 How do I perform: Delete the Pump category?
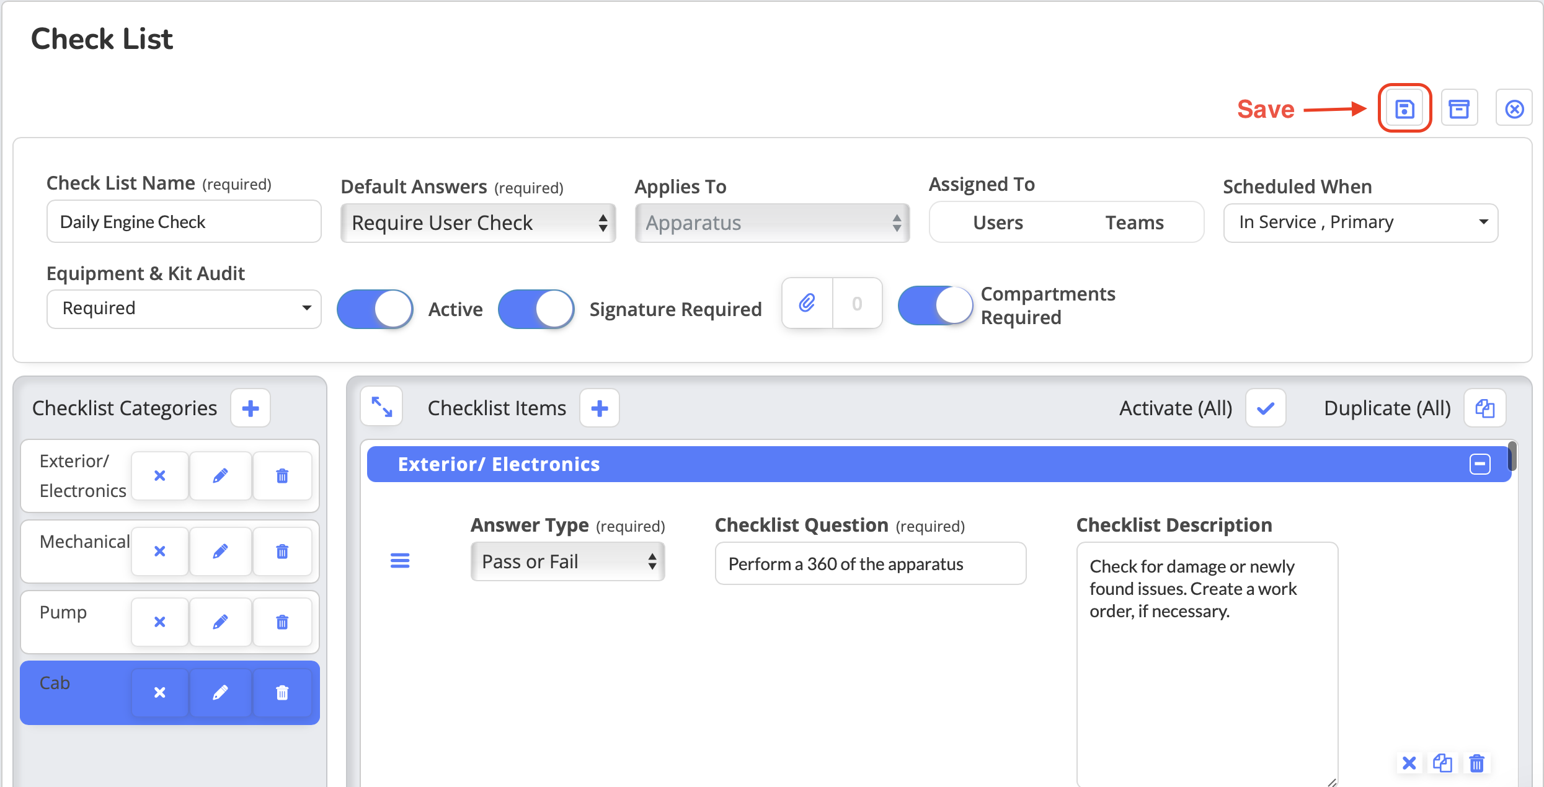click(282, 622)
